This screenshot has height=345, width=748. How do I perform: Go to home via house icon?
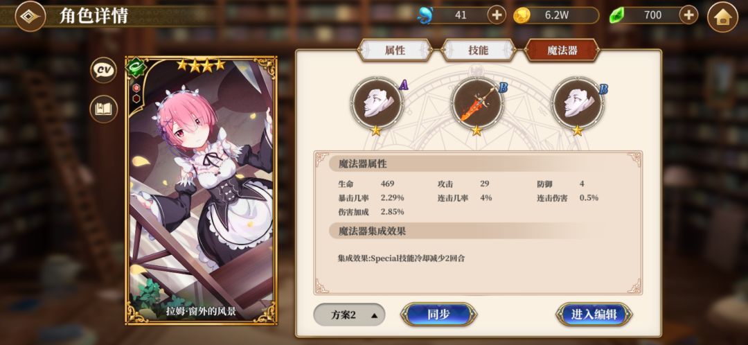pyautogui.click(x=722, y=17)
